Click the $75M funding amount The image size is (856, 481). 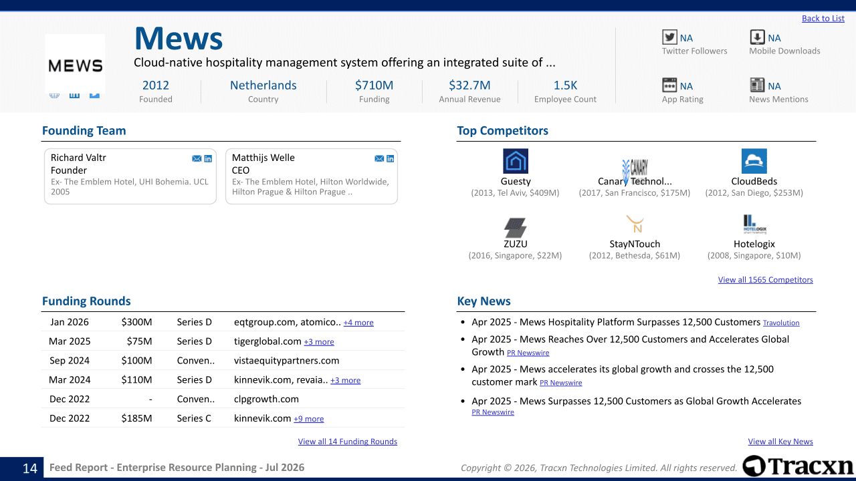[x=140, y=341]
